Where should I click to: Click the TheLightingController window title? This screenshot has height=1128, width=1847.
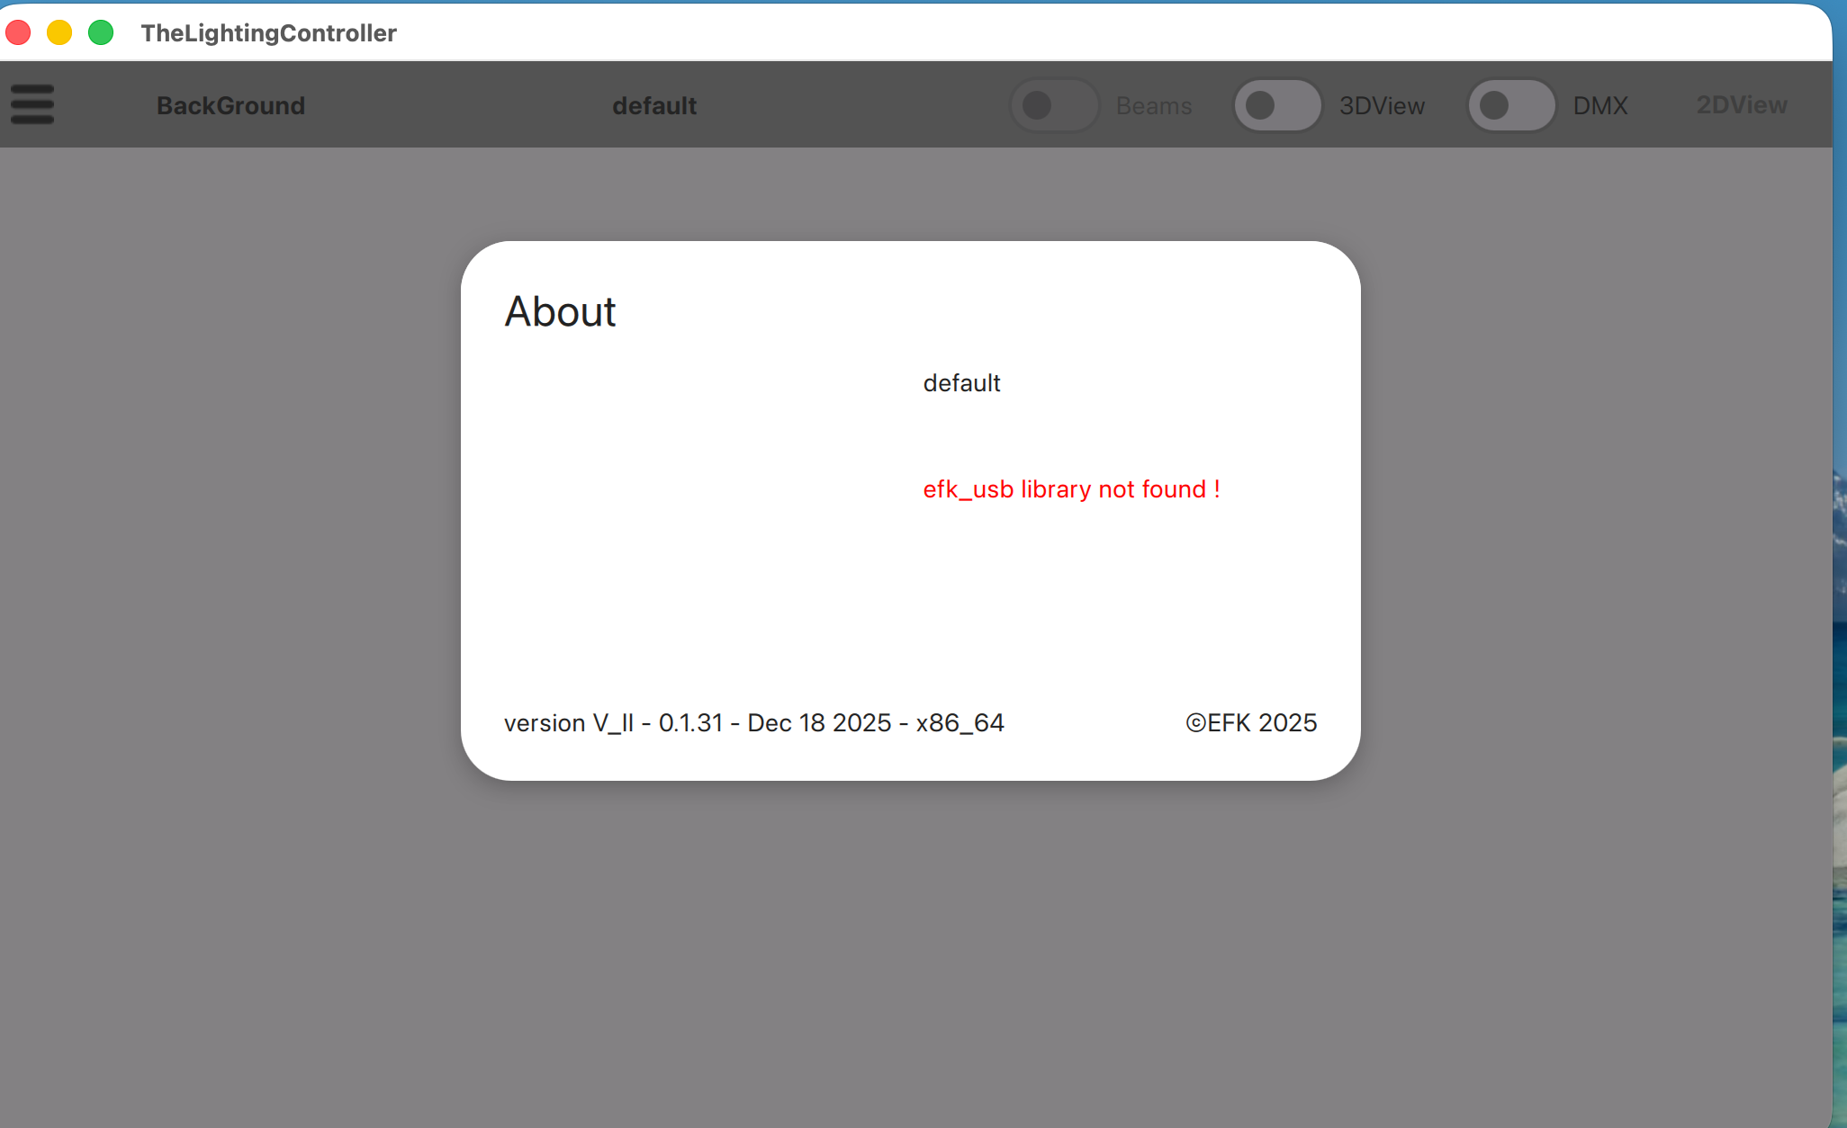coord(268,32)
